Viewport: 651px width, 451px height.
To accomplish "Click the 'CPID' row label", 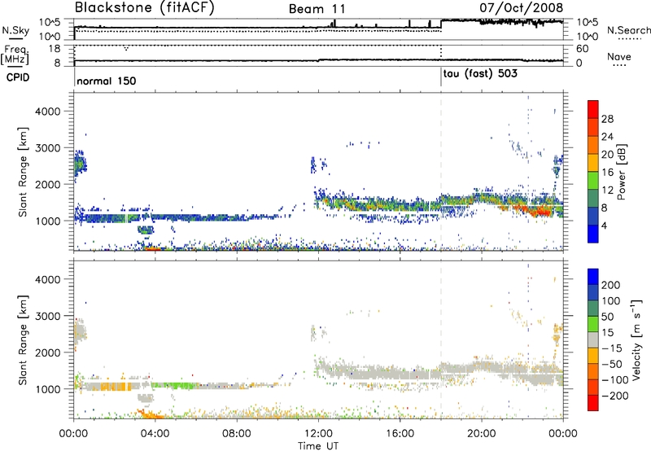I will (18, 77).
